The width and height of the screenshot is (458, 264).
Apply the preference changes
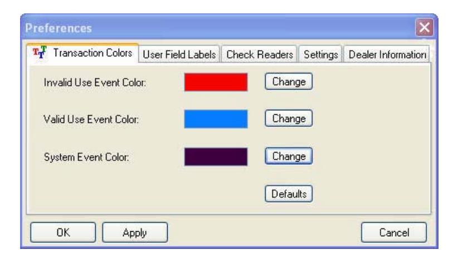tap(135, 232)
